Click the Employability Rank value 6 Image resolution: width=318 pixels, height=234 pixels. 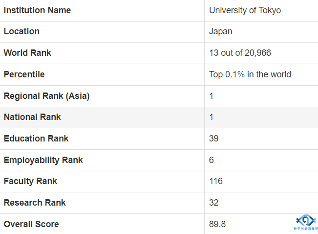click(212, 160)
